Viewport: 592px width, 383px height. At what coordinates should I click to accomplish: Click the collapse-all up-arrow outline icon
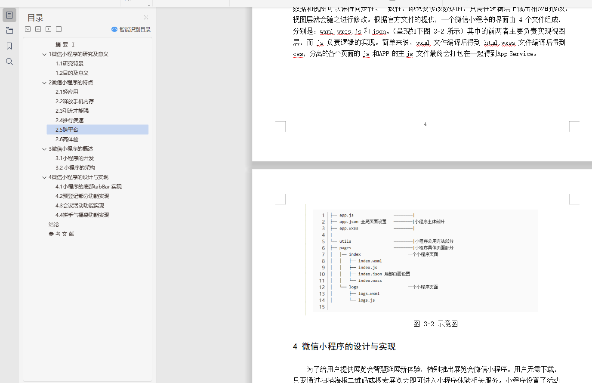(x=38, y=29)
